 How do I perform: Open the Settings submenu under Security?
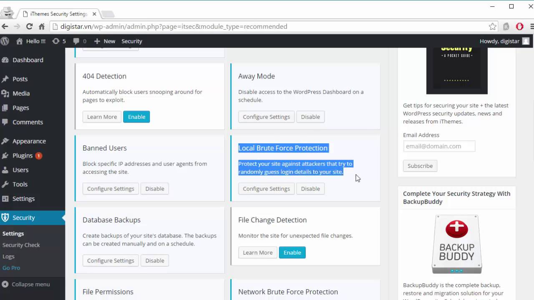coord(13,234)
